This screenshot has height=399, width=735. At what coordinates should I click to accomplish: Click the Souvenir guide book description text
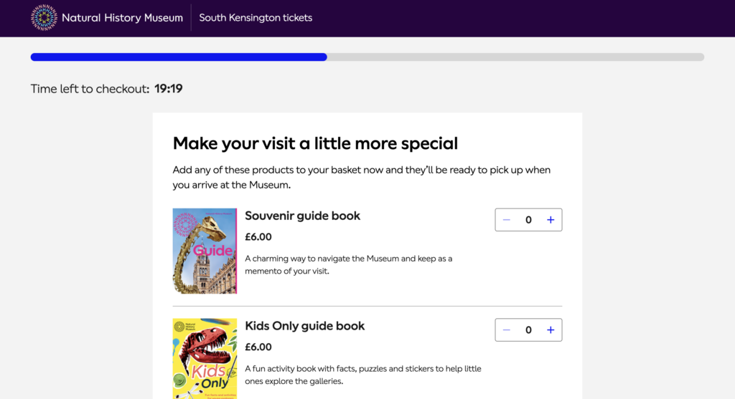tap(348, 265)
